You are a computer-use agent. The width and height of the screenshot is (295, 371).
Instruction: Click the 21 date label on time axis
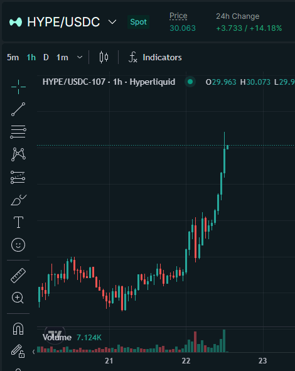tap(109, 361)
